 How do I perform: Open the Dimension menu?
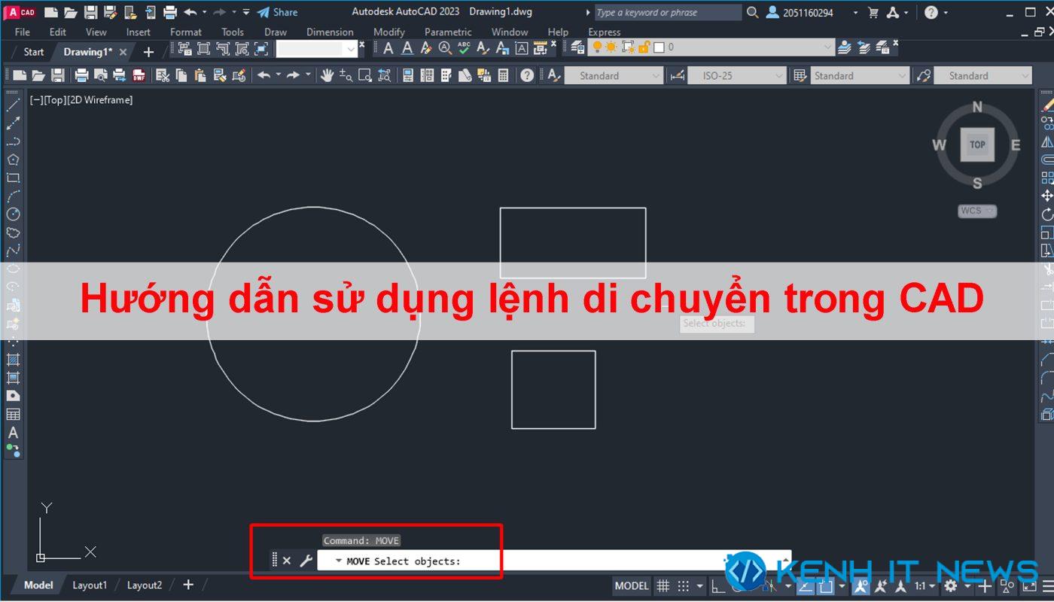[x=330, y=32]
